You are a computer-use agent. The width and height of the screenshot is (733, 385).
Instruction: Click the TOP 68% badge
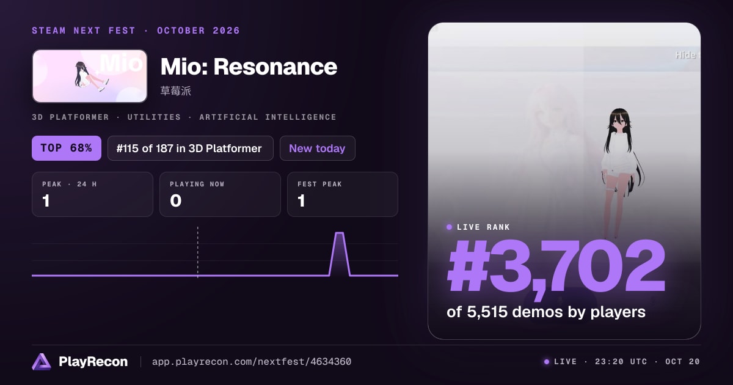67,148
